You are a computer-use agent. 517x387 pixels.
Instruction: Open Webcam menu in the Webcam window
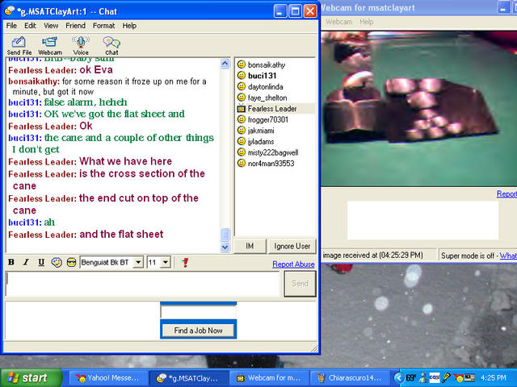(x=339, y=22)
